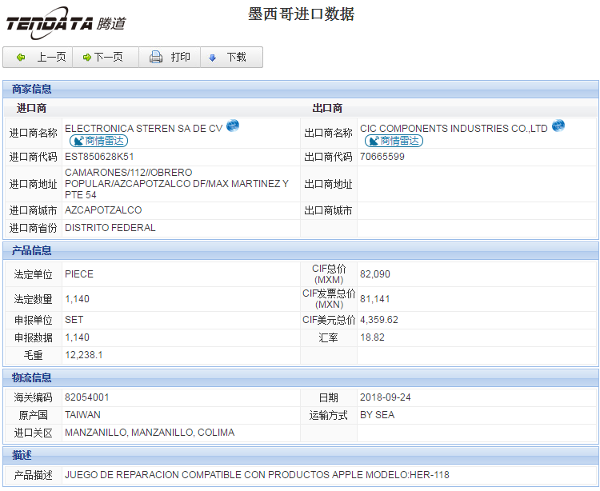Download the record via 下载 button

pyautogui.click(x=228, y=58)
